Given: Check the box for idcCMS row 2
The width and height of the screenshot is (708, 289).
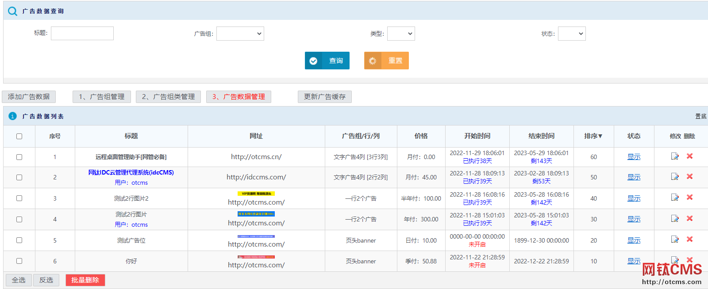Looking at the screenshot, I should pyautogui.click(x=19, y=177).
